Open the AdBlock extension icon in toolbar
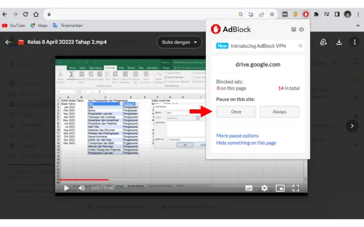This screenshot has width=364, height=227. [306, 15]
